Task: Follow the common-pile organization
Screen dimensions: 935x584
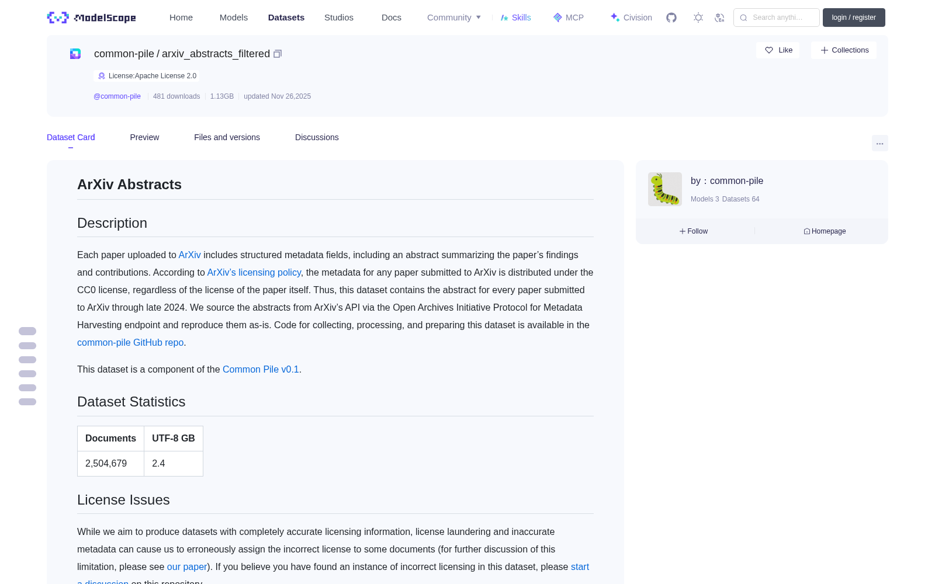Action: pyautogui.click(x=694, y=231)
